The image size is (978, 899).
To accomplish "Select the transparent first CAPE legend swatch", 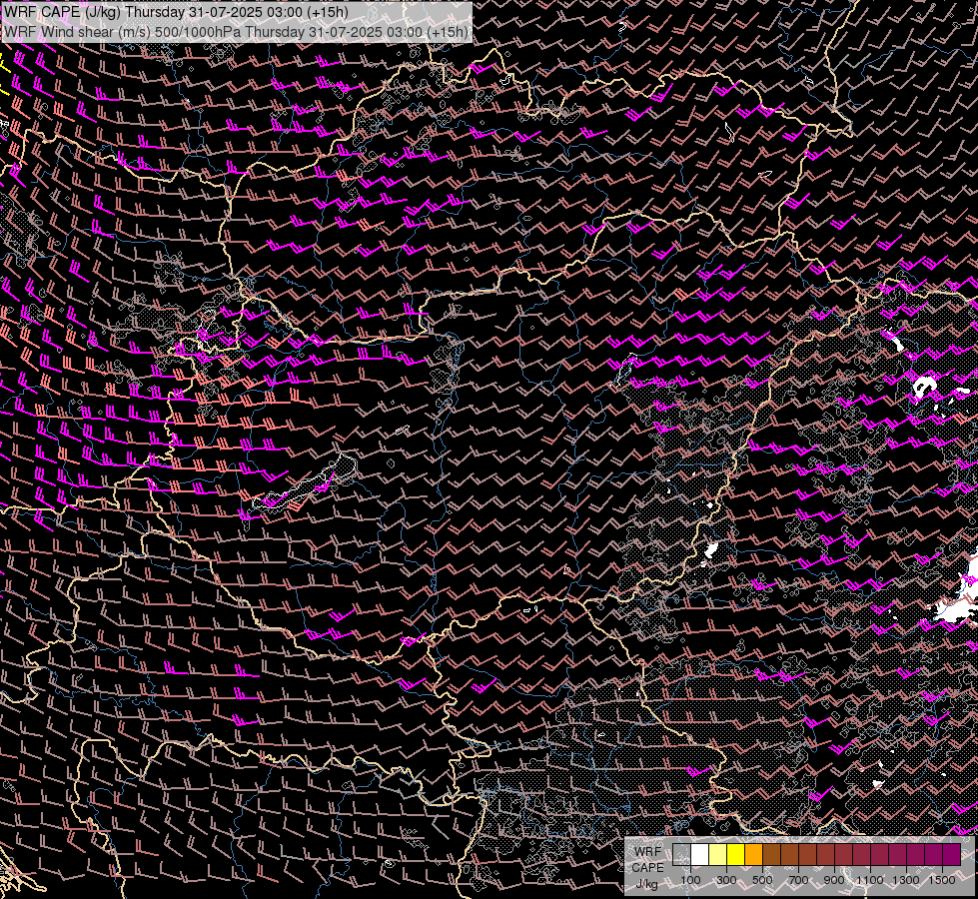I will tap(681, 854).
